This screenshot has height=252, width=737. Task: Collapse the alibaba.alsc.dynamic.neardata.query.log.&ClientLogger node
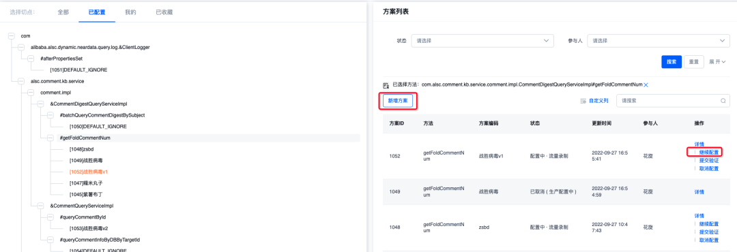[x=20, y=48]
